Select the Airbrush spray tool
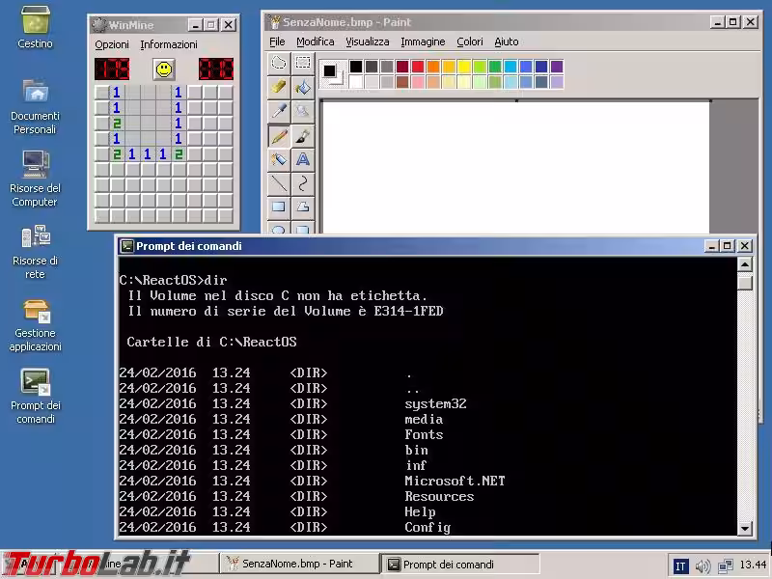Screen dimensions: 772x579 pos(279,159)
